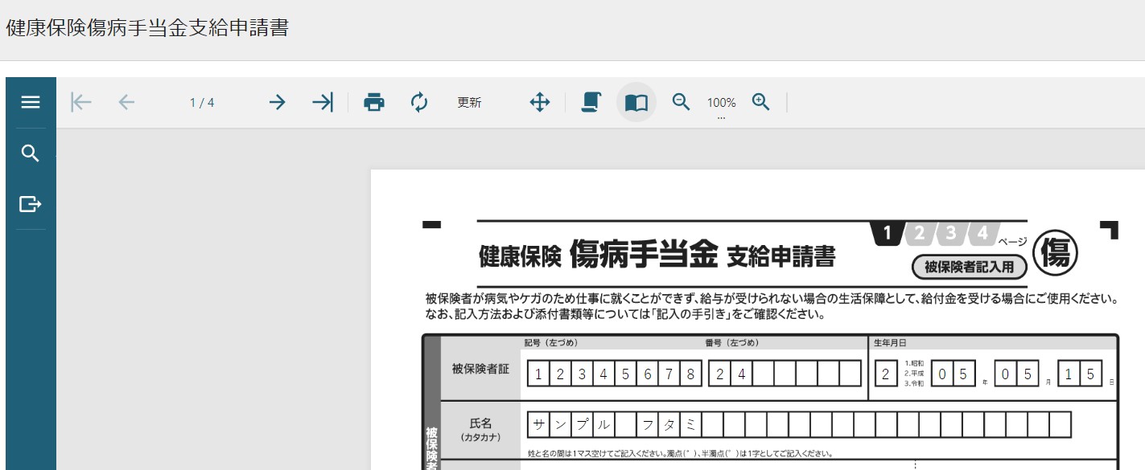
Task: Click the 氏名 (カタカナ) label
Action: click(480, 430)
